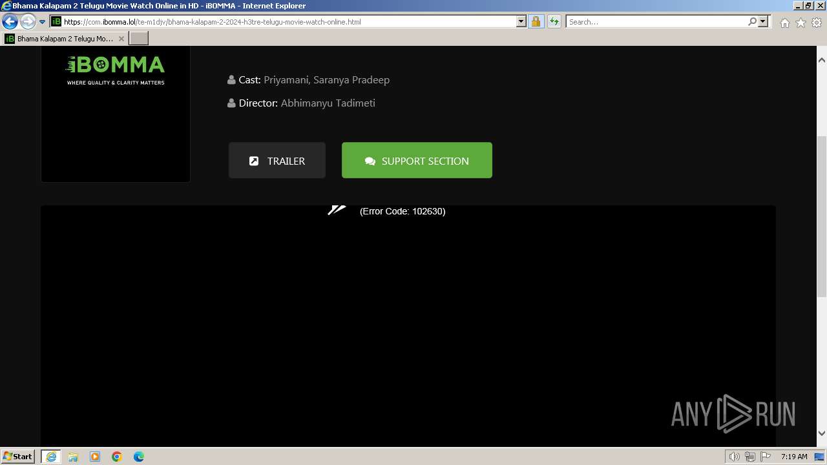Select the cast text Priyamani, Saranya Pradeep

[x=326, y=80]
